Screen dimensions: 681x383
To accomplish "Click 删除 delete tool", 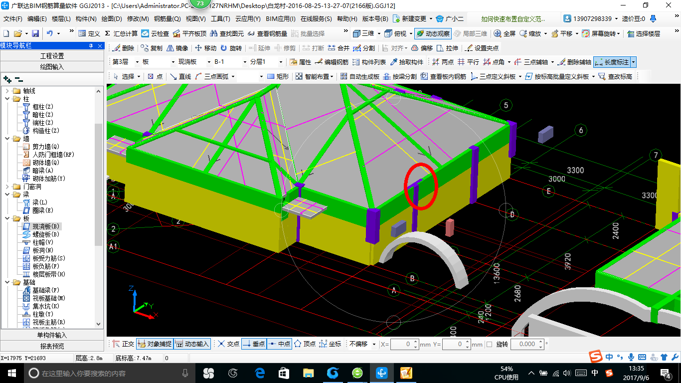I will [x=123, y=48].
